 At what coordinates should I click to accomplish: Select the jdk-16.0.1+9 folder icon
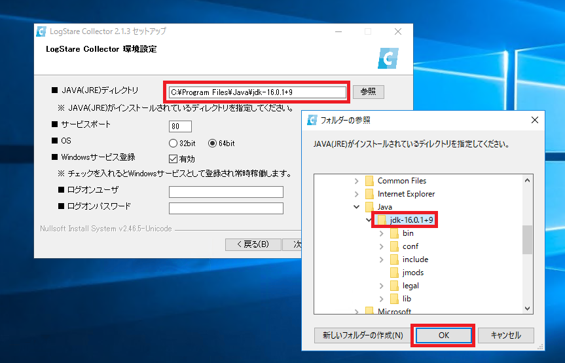coord(382,220)
